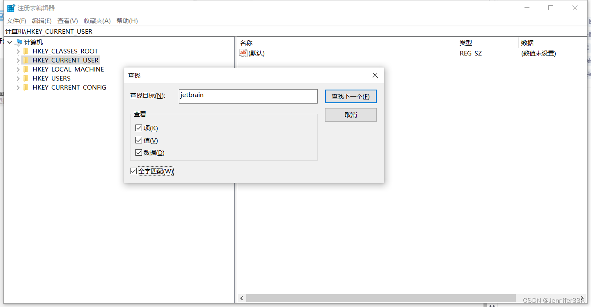Click the HKEY_LOCAL_MACHINE folder icon
The width and height of the screenshot is (591, 307).
tap(26, 69)
